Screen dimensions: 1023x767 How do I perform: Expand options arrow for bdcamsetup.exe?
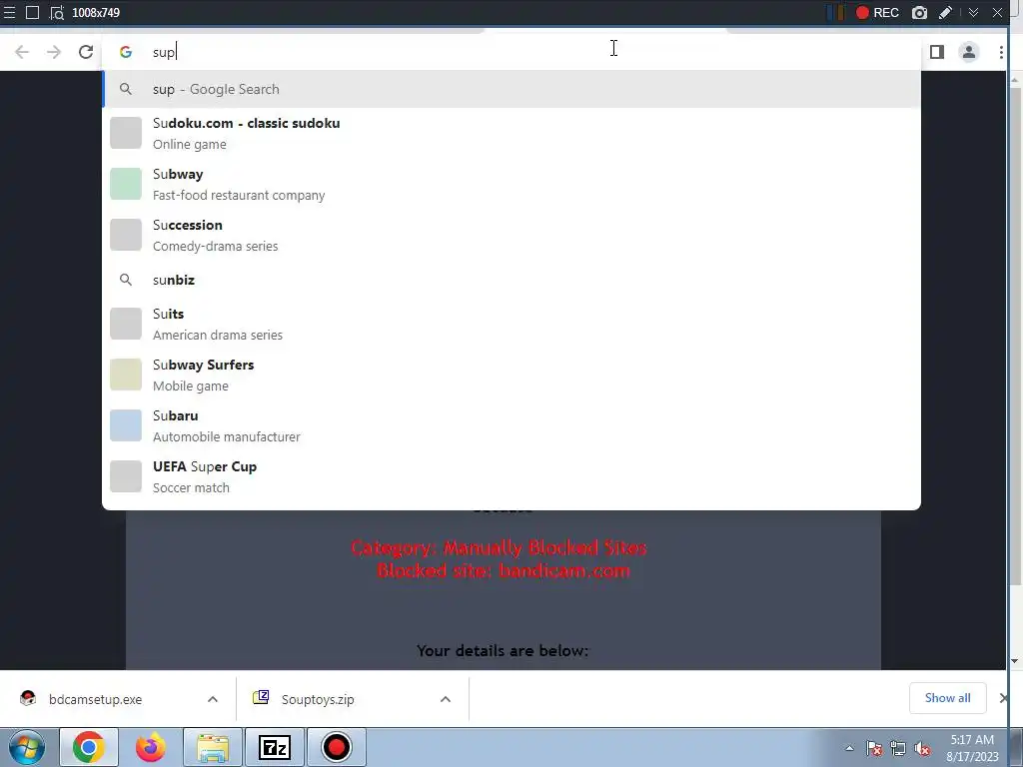pyautogui.click(x=213, y=699)
